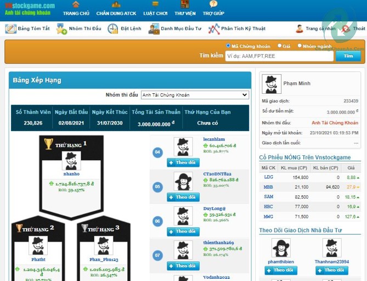Select the Nhóm ngành radio button
Image resolution: width=367 pixels, height=281 pixels.
tap(300, 46)
